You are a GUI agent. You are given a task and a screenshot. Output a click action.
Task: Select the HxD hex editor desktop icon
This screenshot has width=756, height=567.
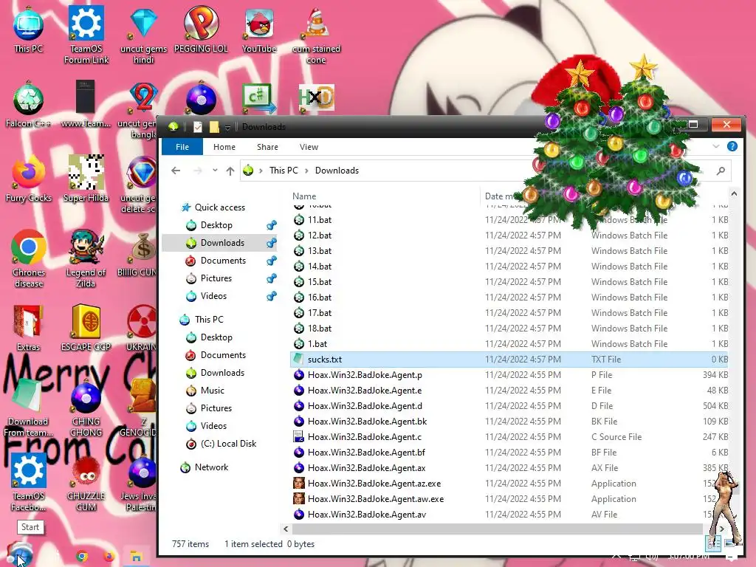(x=316, y=98)
